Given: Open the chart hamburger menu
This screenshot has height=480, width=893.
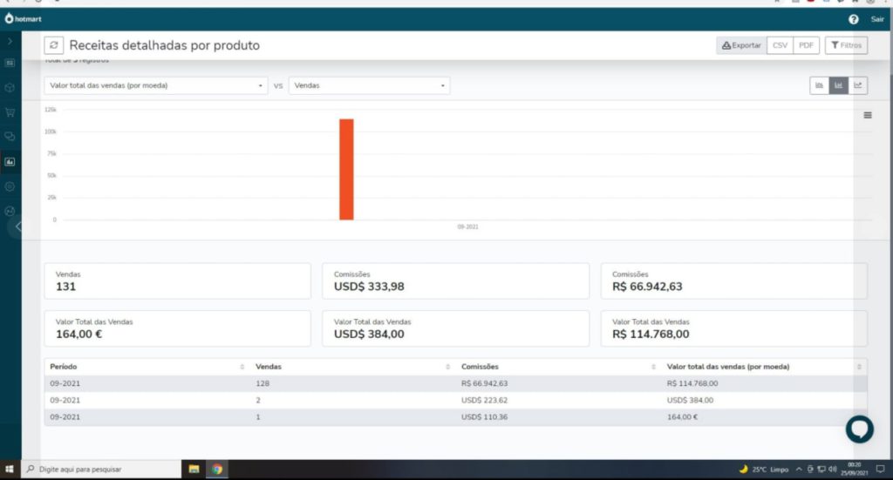Looking at the screenshot, I should click(x=868, y=115).
